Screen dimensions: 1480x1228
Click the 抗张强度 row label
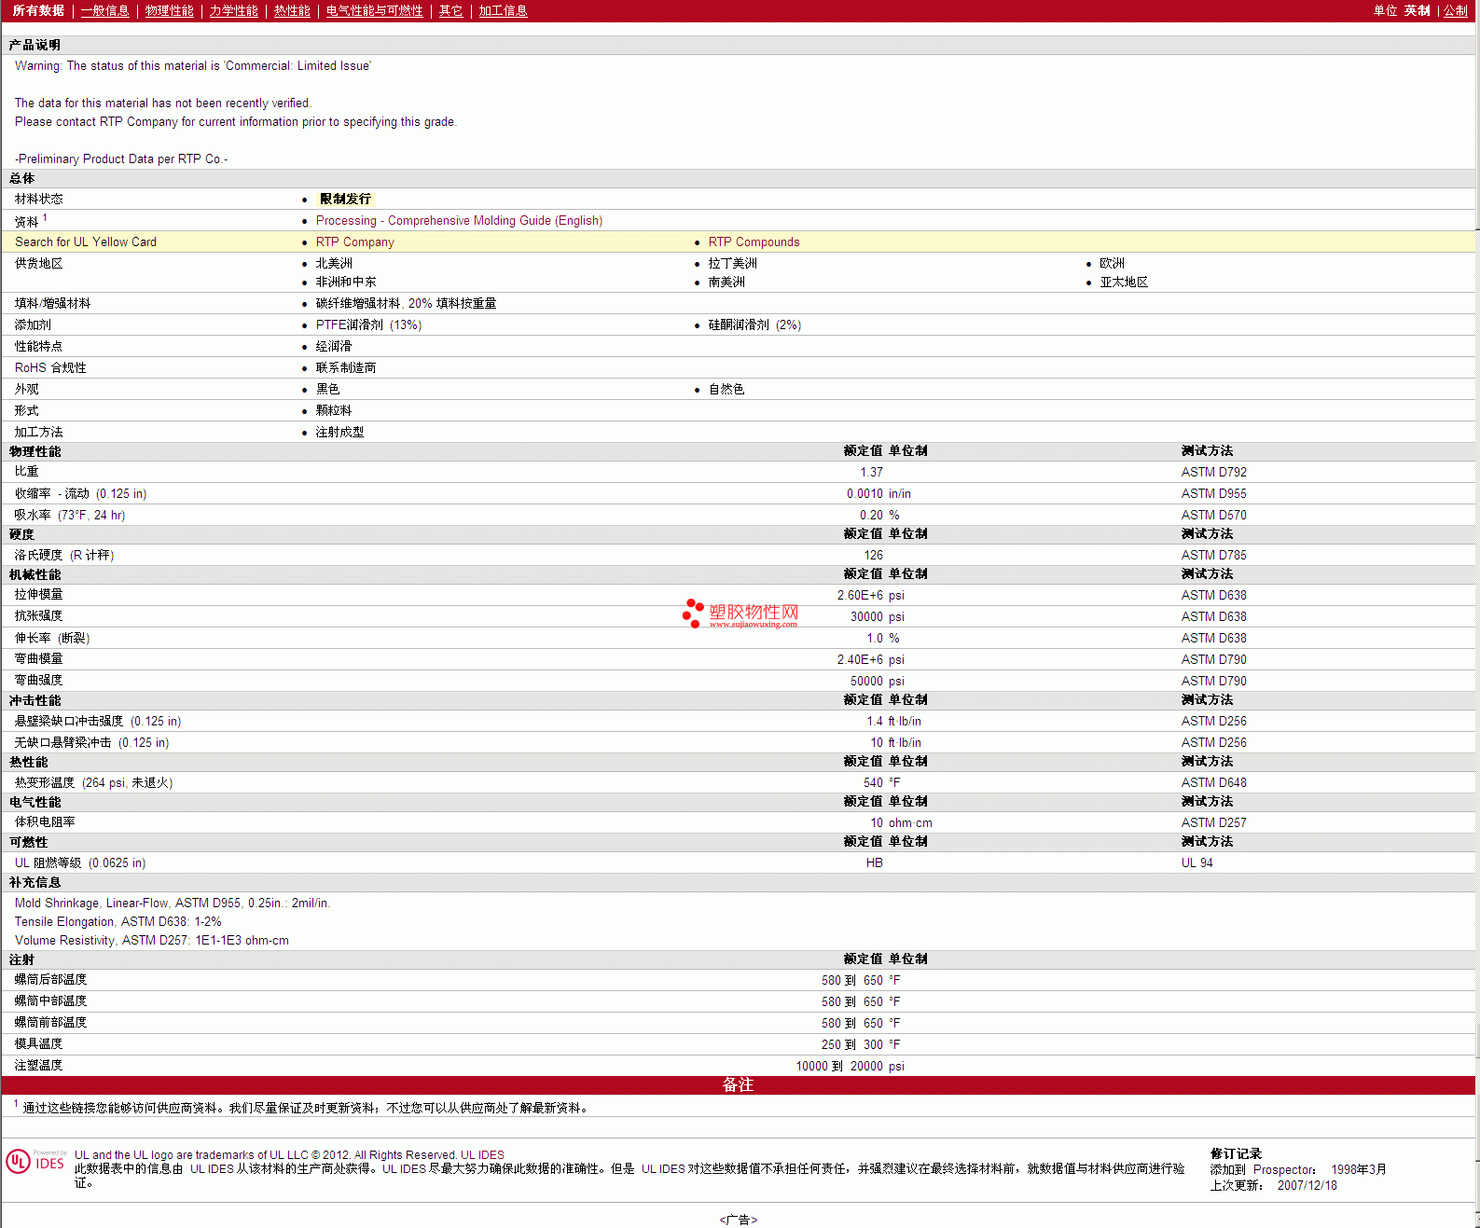38,616
